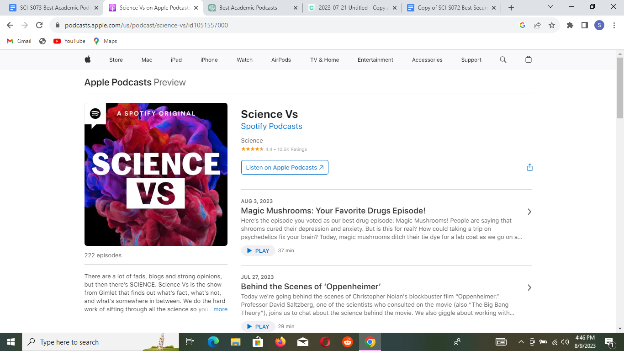The height and width of the screenshot is (351, 624).
Task: Click the browser extensions puzzle icon
Action: (570, 25)
